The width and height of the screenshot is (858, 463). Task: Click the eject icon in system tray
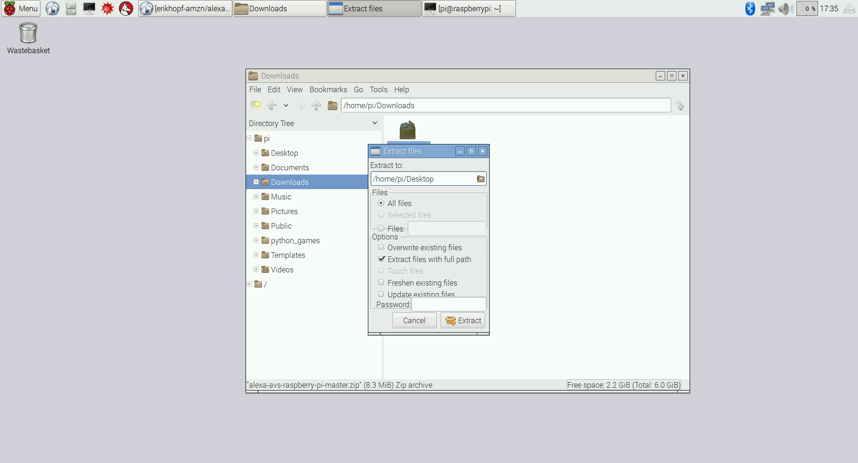(x=850, y=8)
